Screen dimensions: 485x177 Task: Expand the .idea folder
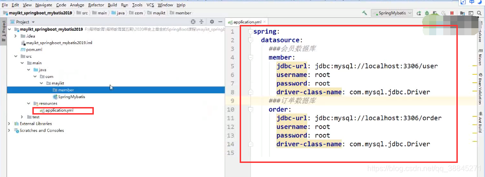tap(16, 36)
